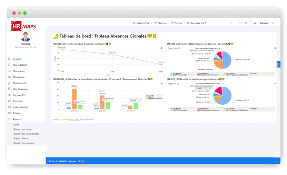Go to Absences in the top menu
287x175 pixels.
pyautogui.click(x=160, y=23)
